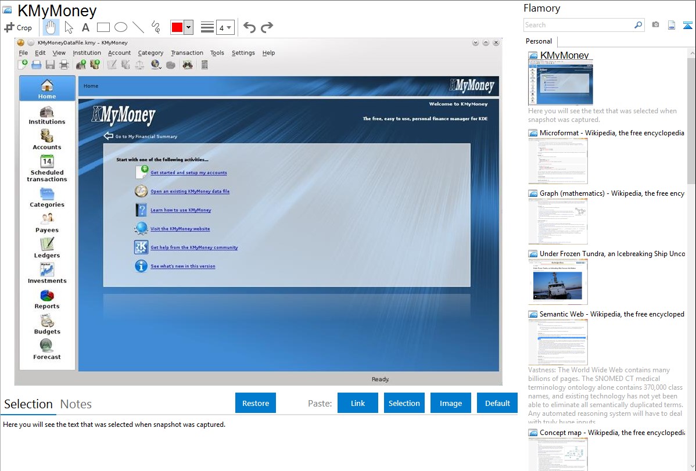
Task: Click the paste Image button
Action: pos(450,403)
